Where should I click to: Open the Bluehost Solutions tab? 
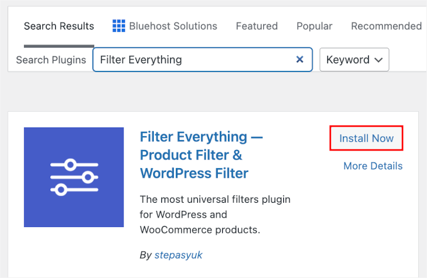(x=173, y=26)
